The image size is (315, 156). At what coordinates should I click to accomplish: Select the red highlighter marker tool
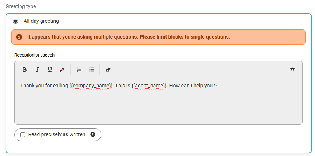[62, 69]
